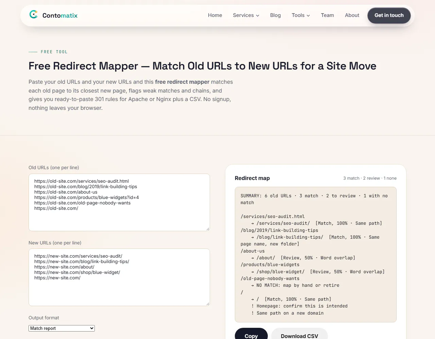Open the Team page
The height and width of the screenshot is (339, 435).
pyautogui.click(x=327, y=15)
